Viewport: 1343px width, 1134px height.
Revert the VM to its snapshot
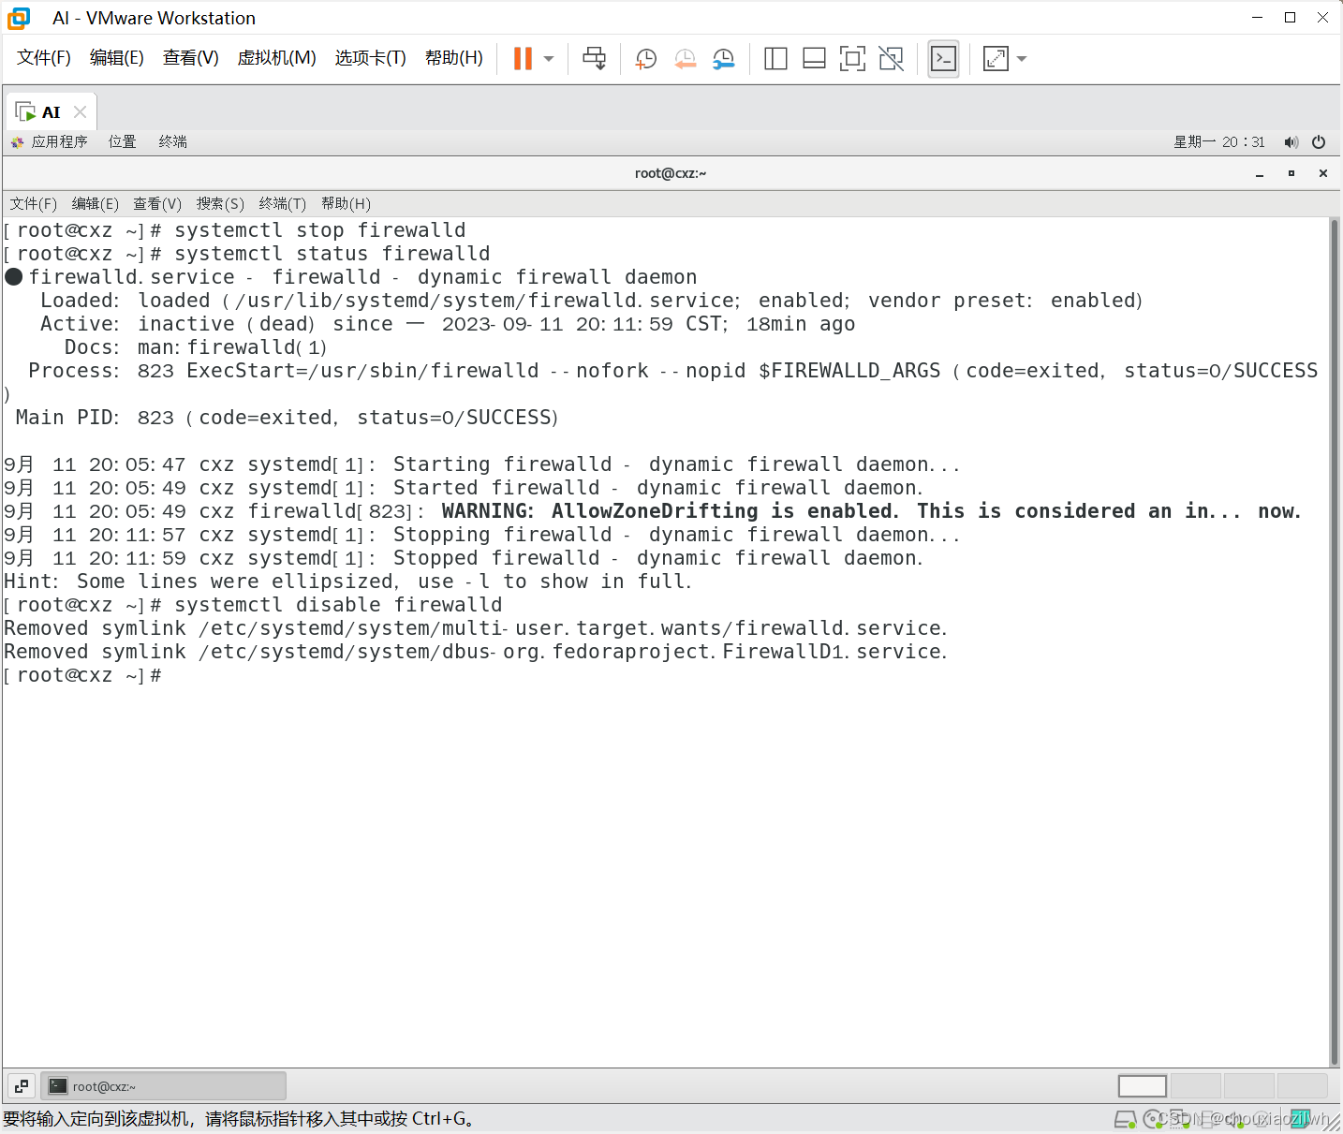(685, 58)
